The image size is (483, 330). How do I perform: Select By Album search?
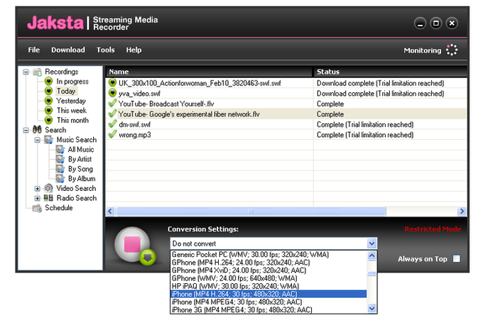[x=82, y=179]
